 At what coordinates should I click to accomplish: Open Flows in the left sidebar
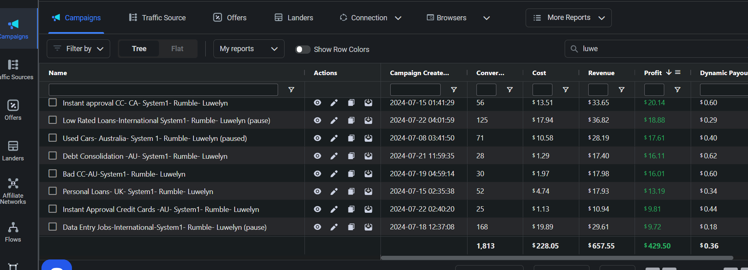(13, 232)
